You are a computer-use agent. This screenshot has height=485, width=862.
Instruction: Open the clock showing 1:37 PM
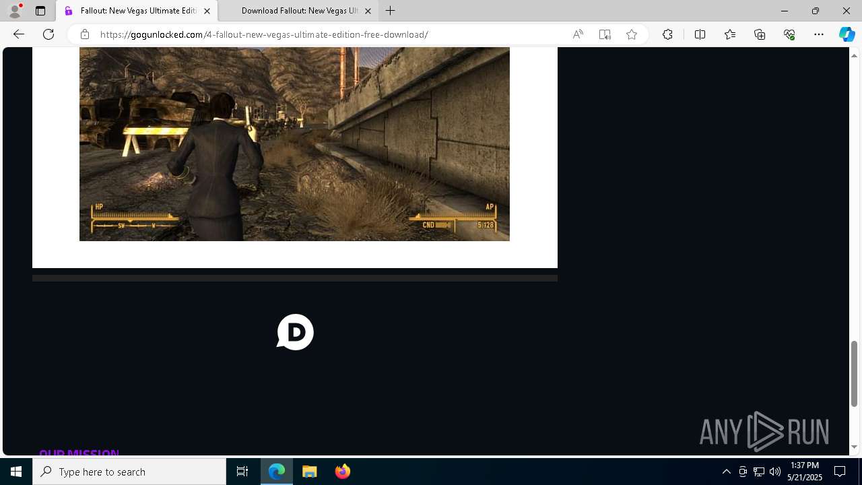coord(805,472)
